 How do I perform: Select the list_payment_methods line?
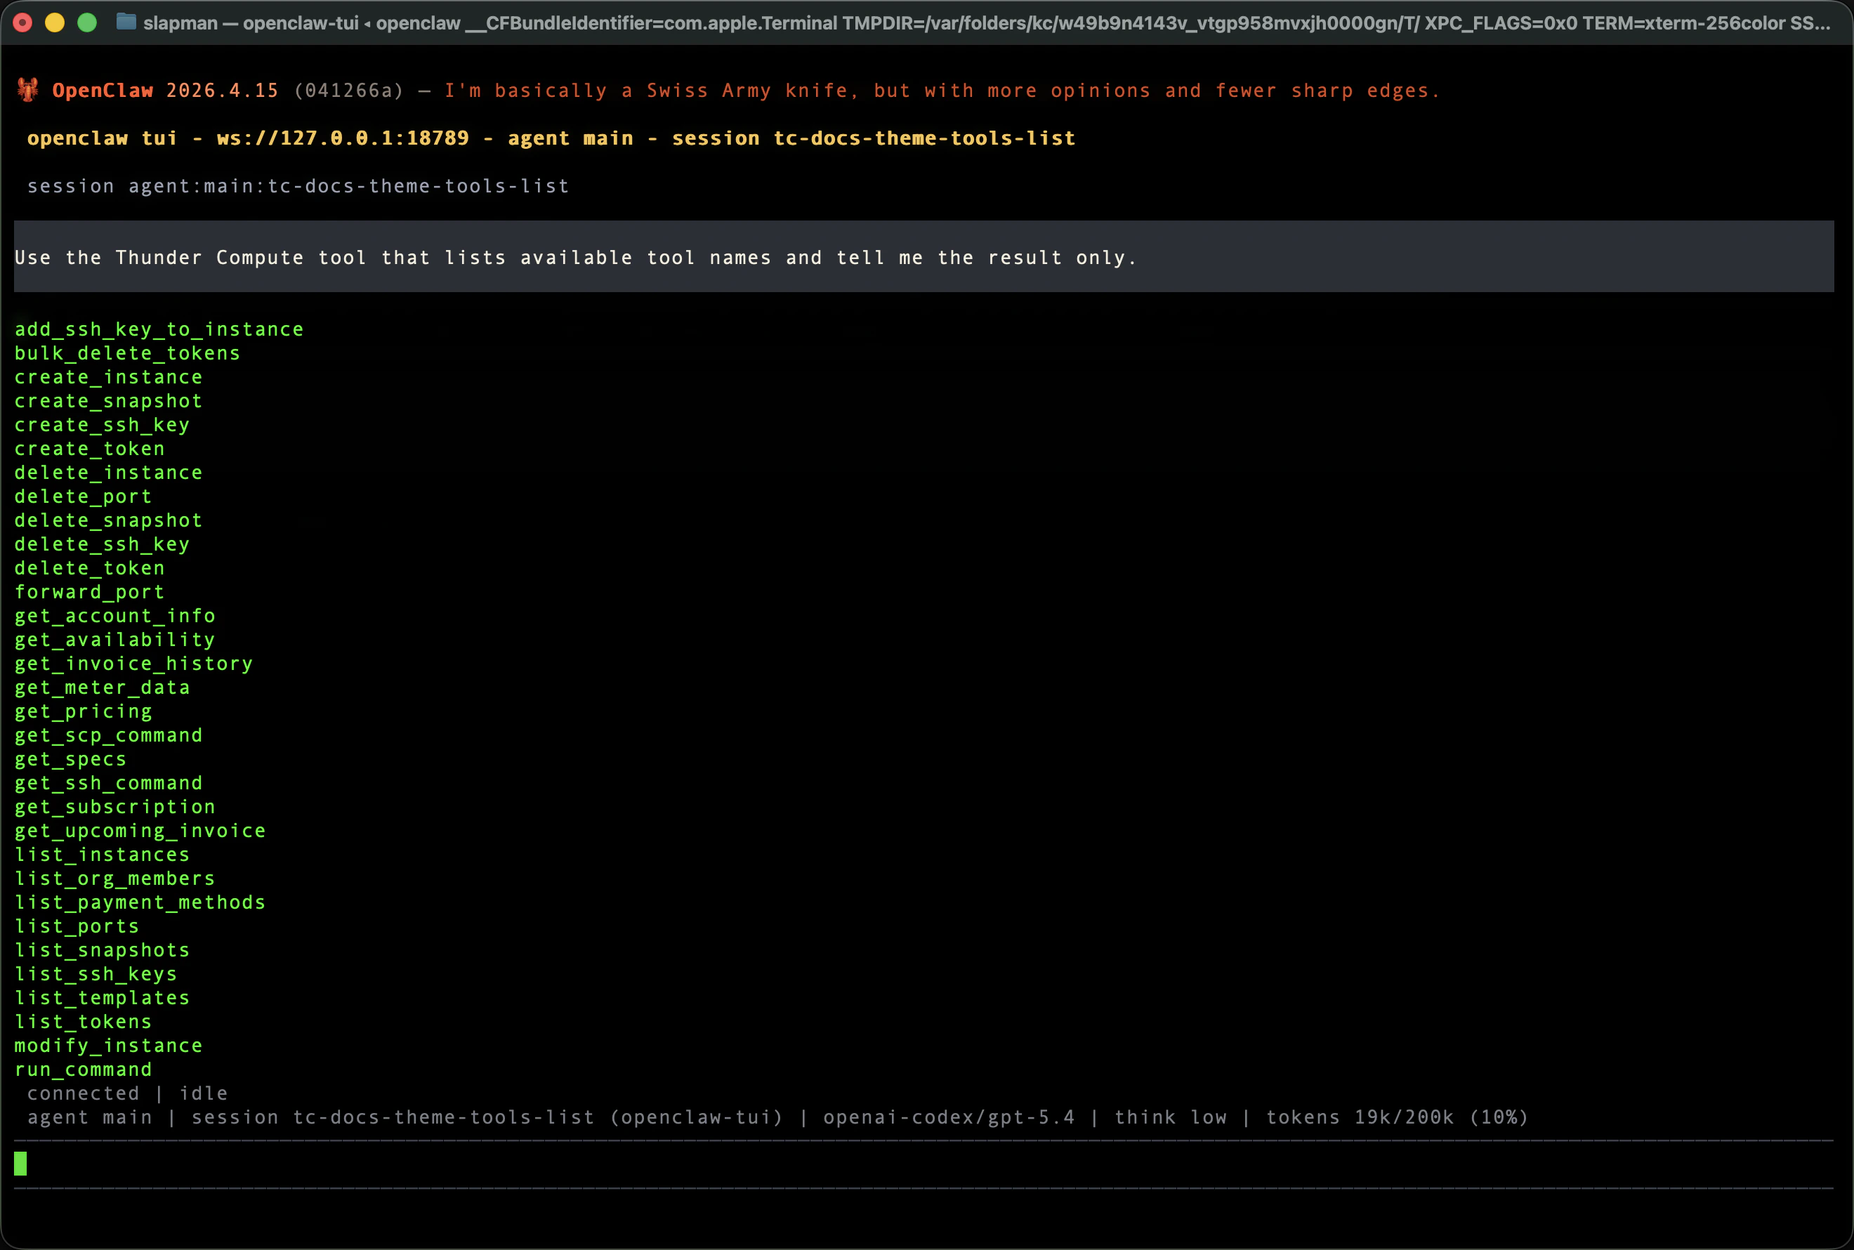[140, 903]
